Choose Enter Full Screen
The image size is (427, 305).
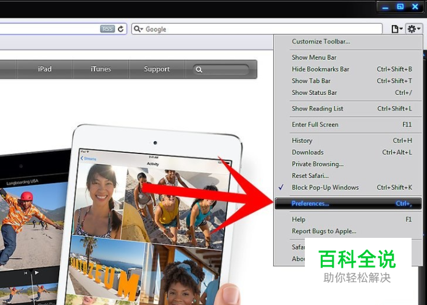click(x=348, y=124)
